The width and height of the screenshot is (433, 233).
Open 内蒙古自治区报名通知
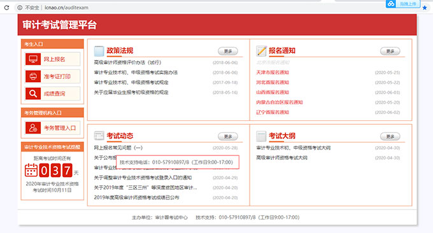280,102
